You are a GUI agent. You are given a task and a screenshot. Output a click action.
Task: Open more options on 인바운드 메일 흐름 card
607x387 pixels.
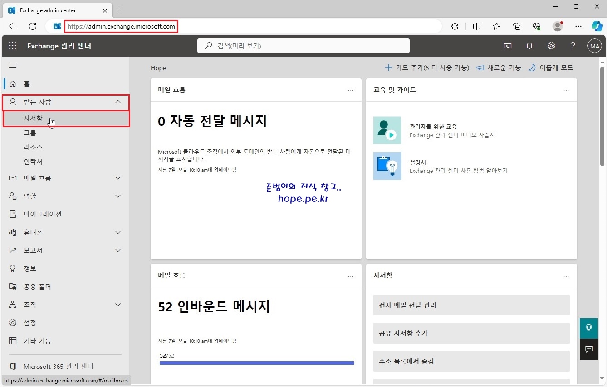pos(351,276)
